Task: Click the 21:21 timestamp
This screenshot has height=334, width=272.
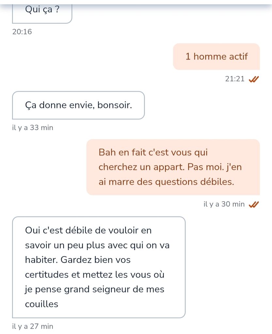Action: (x=235, y=79)
